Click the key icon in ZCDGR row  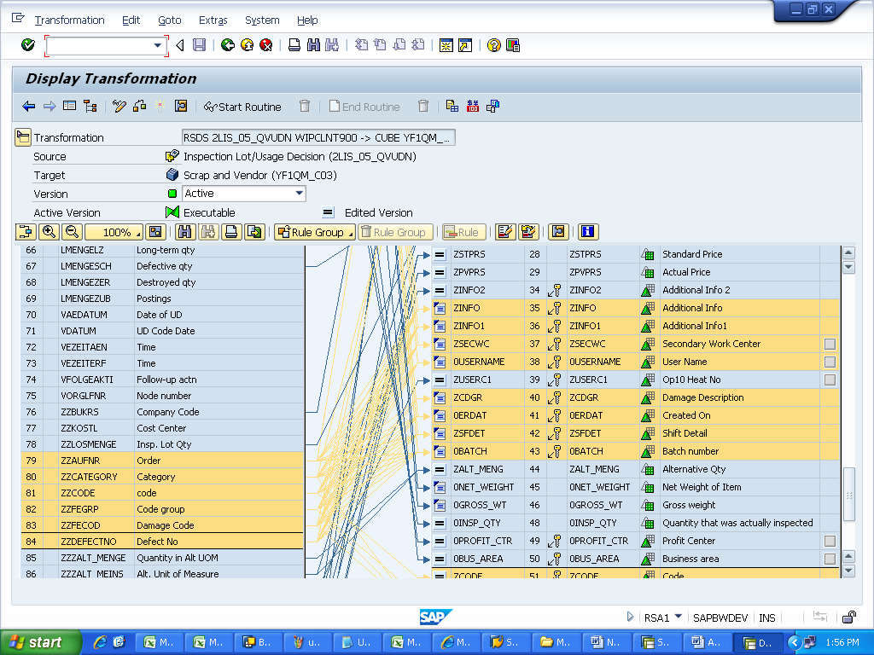coord(555,397)
